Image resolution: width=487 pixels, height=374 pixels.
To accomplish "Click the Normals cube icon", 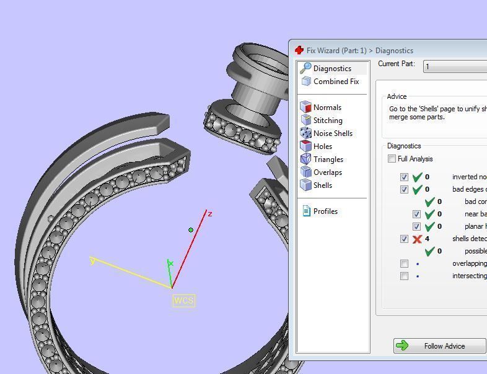I will 305,107.
